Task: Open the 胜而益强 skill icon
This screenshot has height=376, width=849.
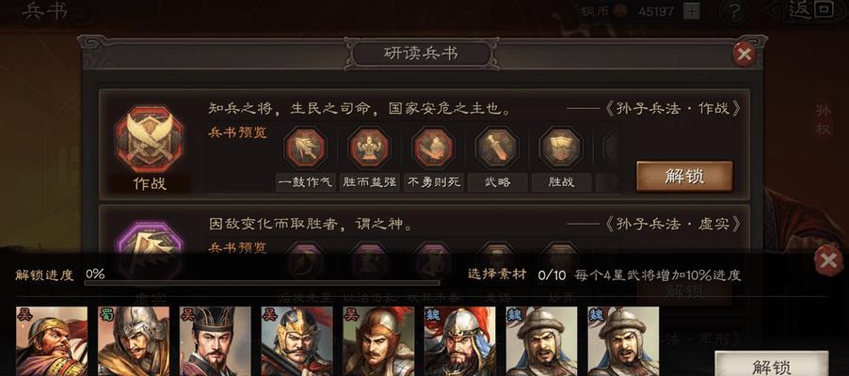Action: pyautogui.click(x=369, y=148)
